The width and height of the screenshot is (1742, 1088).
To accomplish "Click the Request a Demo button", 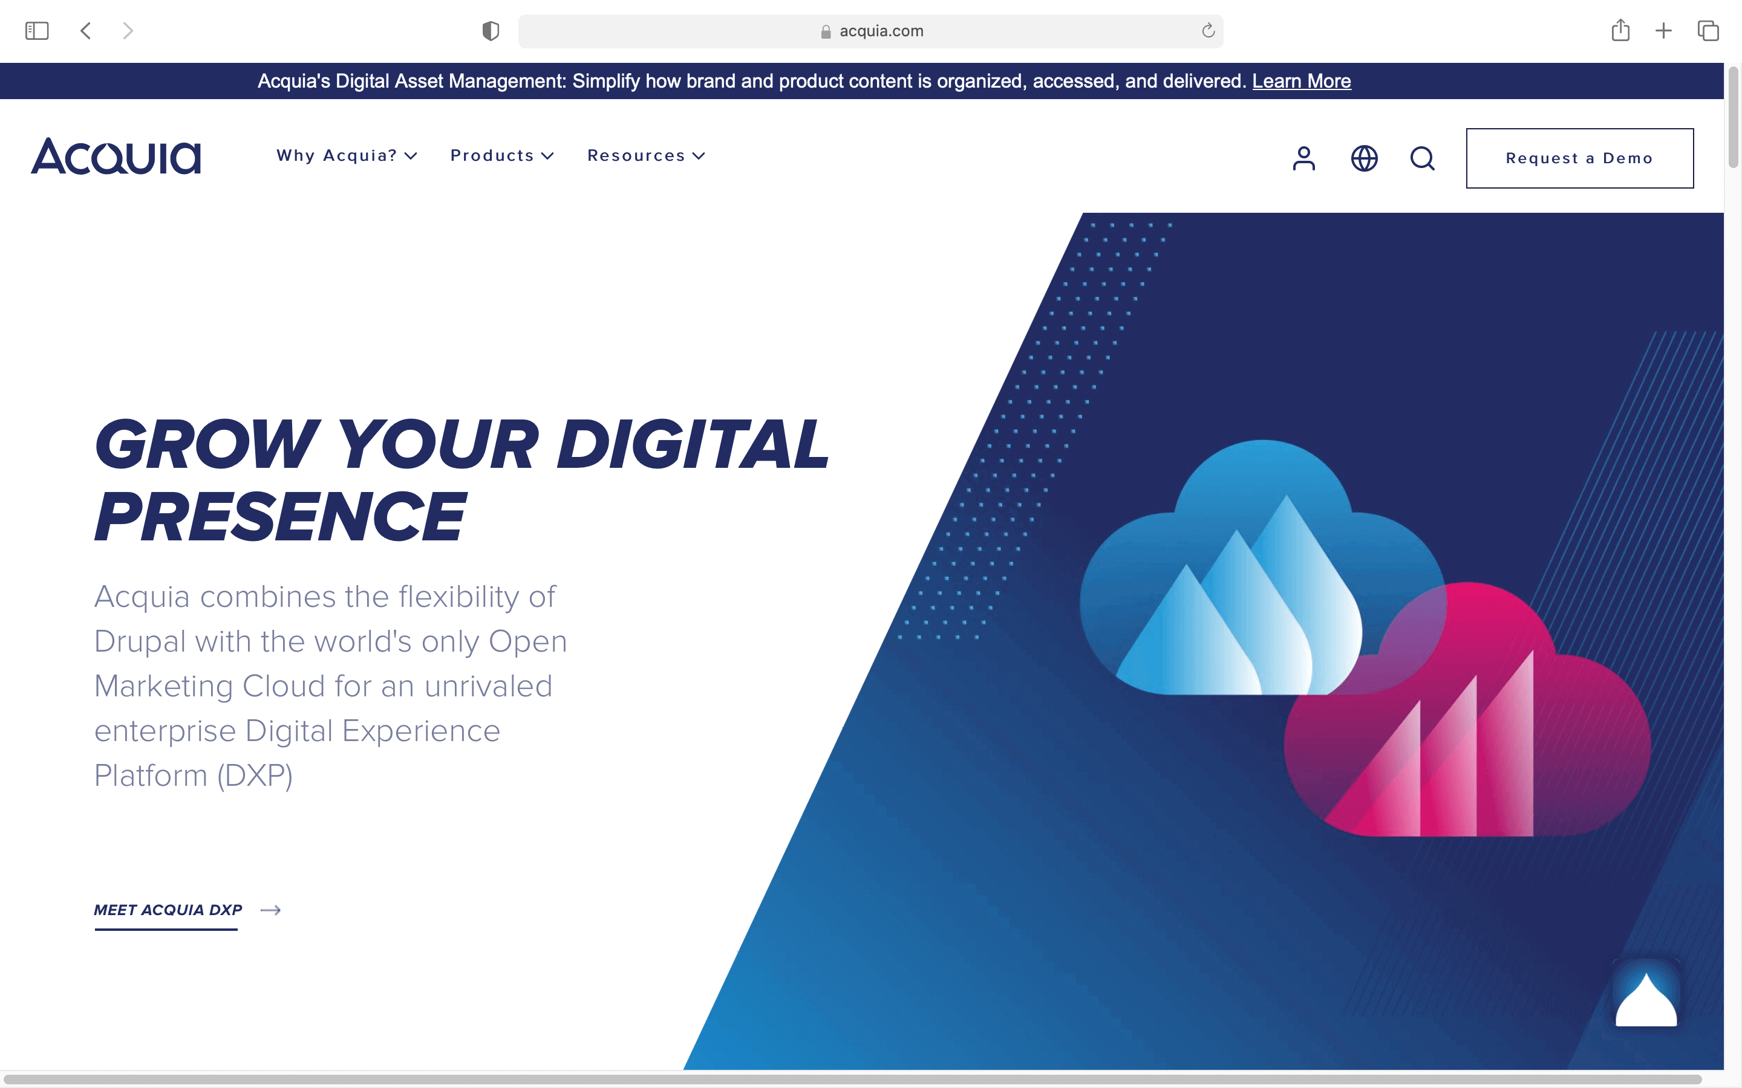I will pyautogui.click(x=1579, y=158).
